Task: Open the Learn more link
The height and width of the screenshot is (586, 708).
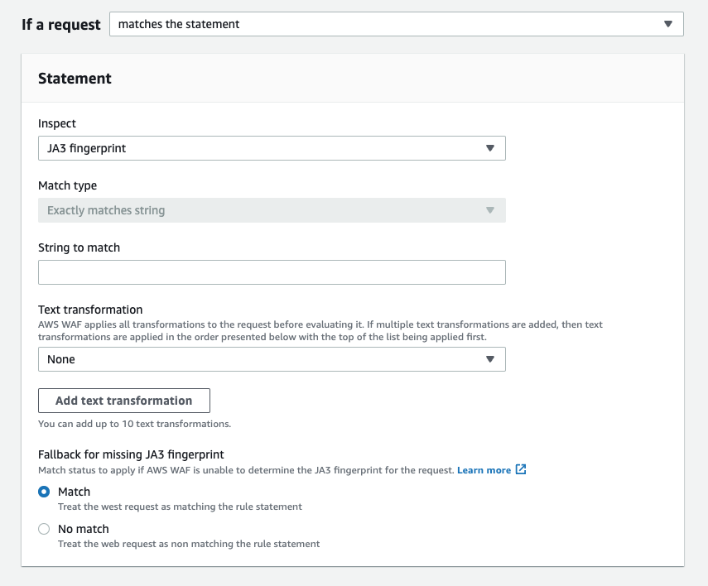Action: tap(484, 470)
